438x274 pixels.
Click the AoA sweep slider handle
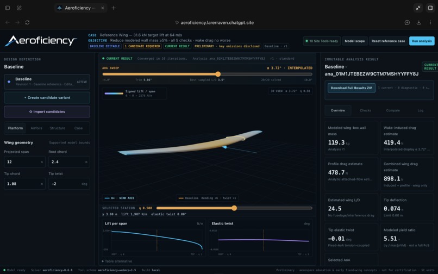tap(218, 74)
